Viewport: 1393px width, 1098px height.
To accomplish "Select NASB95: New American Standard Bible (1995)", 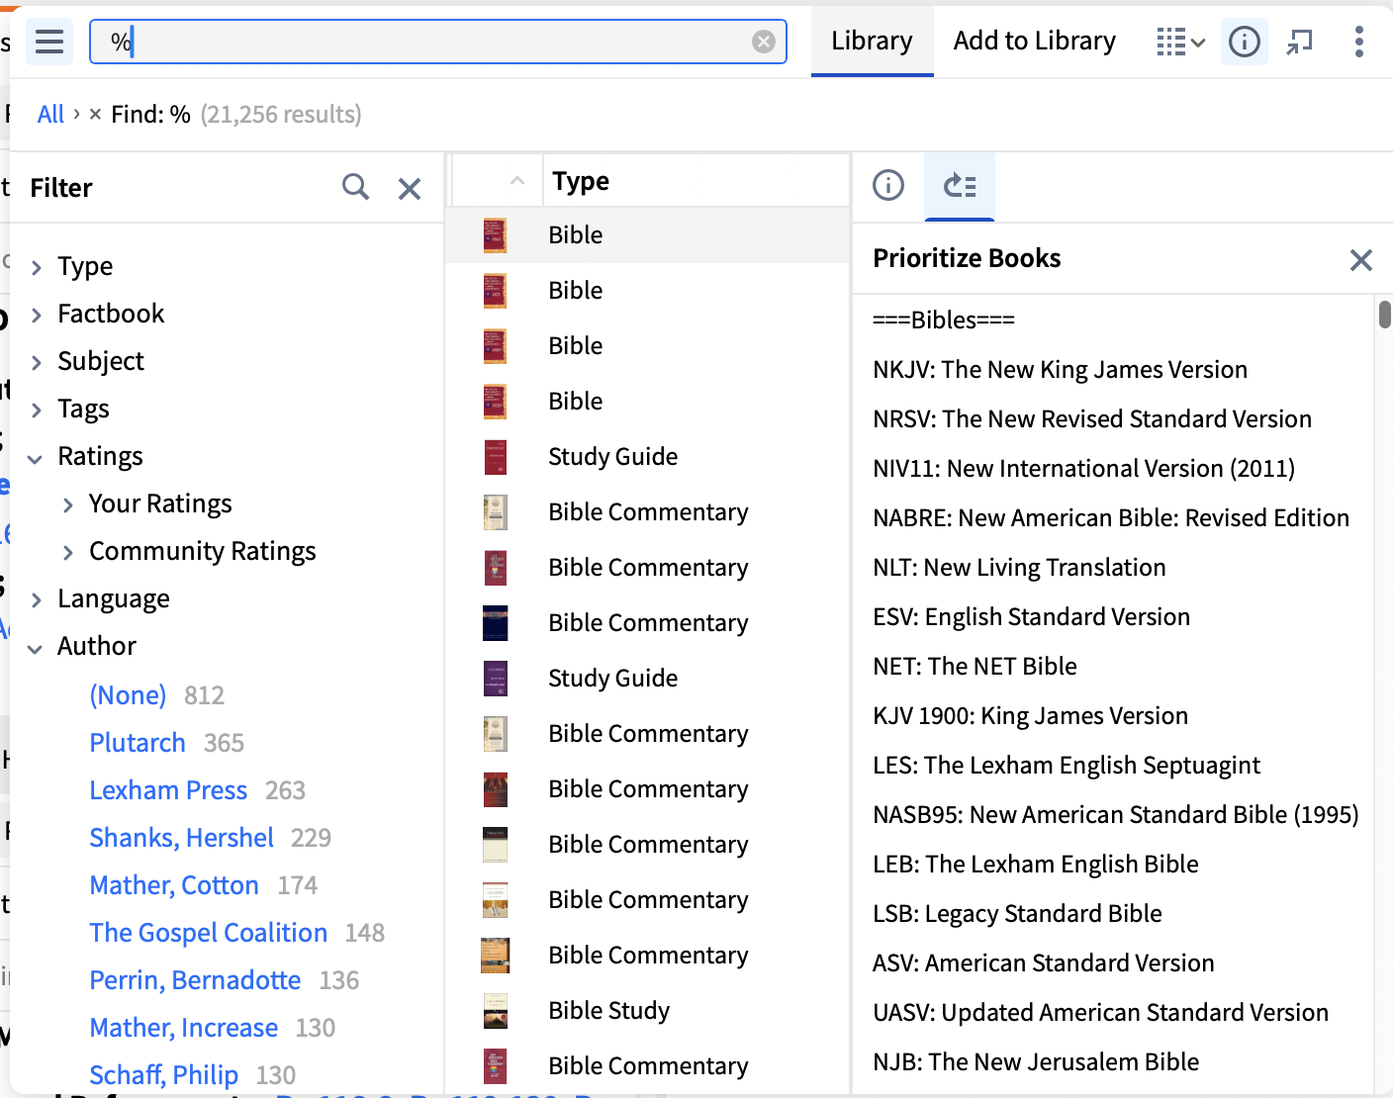I will point(1116,815).
